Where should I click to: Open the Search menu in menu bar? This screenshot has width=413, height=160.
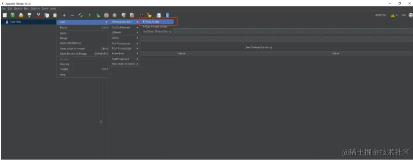[x=18, y=9]
